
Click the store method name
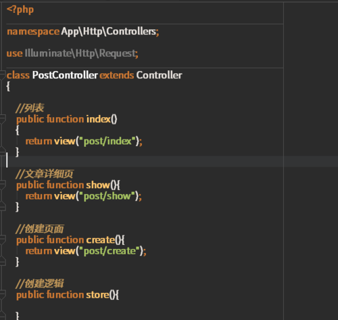(97, 295)
